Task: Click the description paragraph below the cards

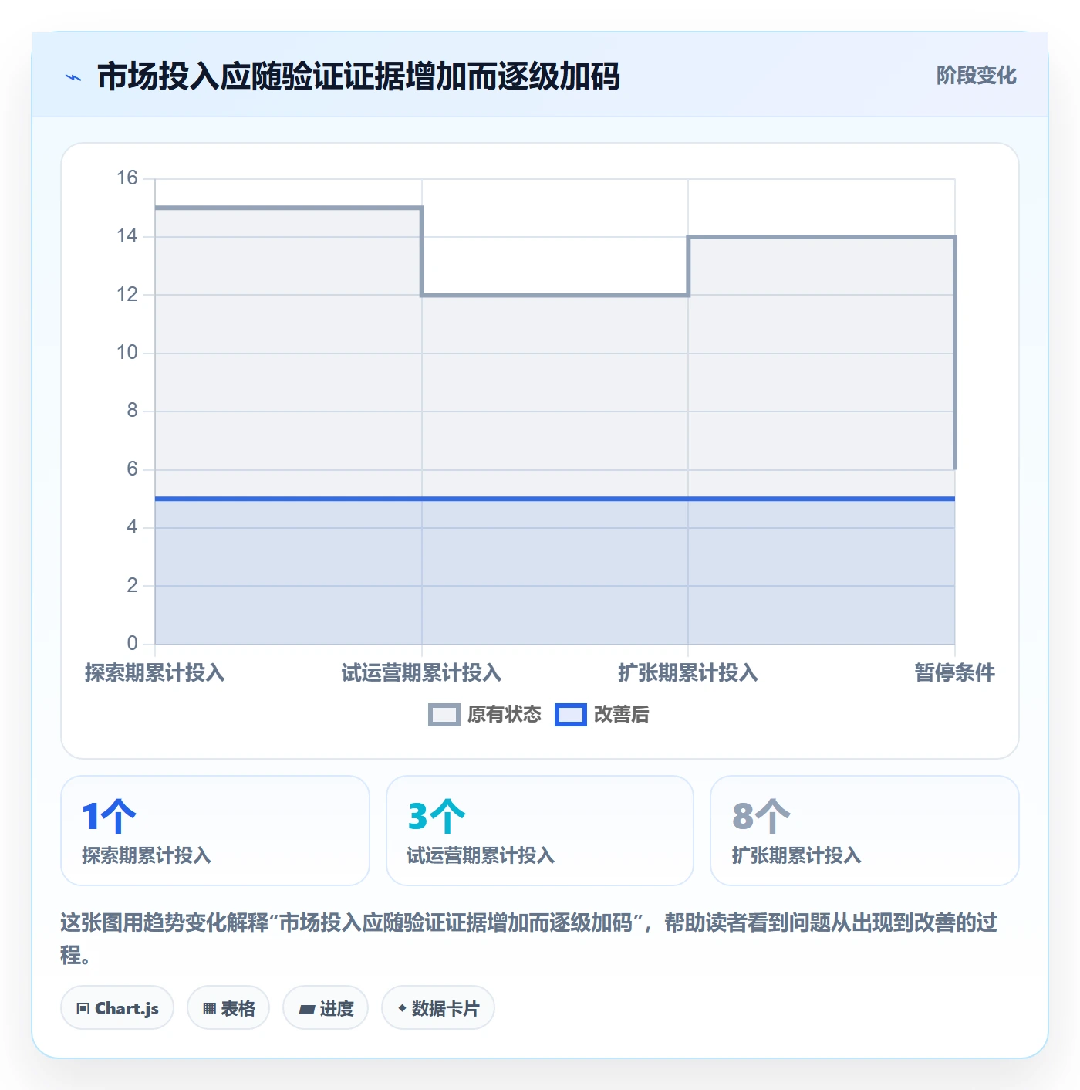Action: point(529,939)
